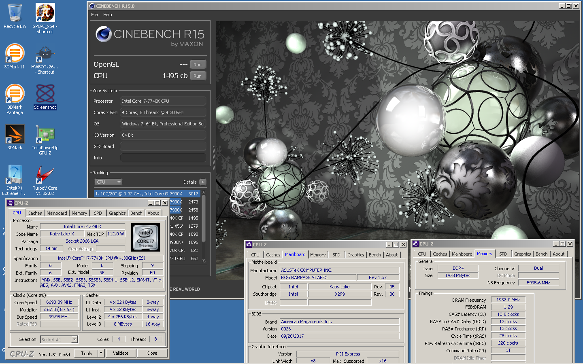Open SPD tab in front CPU-Z
583x364 pixels.
(x=98, y=213)
